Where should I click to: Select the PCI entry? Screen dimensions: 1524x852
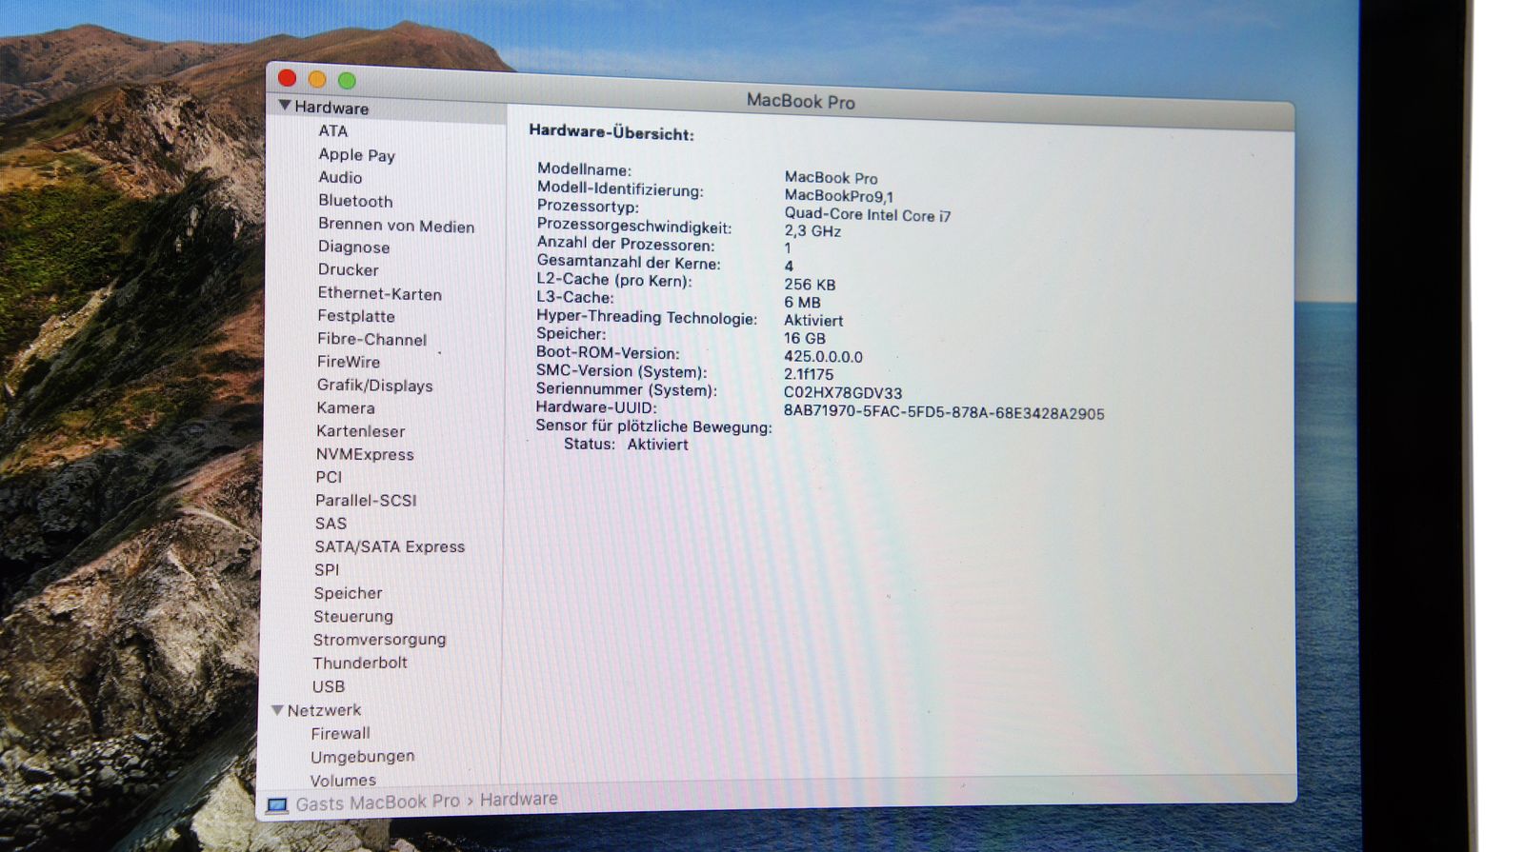click(x=329, y=477)
